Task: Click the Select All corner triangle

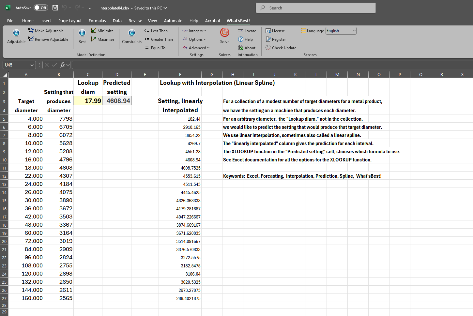Action: (x=5, y=75)
